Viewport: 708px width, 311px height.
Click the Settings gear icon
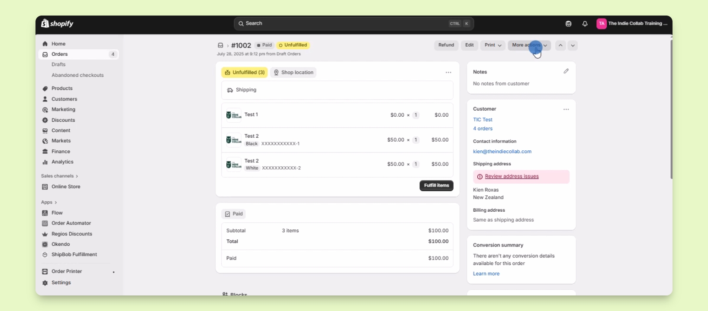coord(45,283)
